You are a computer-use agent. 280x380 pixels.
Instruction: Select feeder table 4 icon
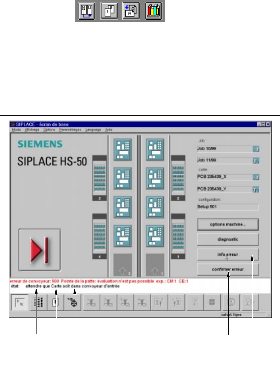(99, 236)
